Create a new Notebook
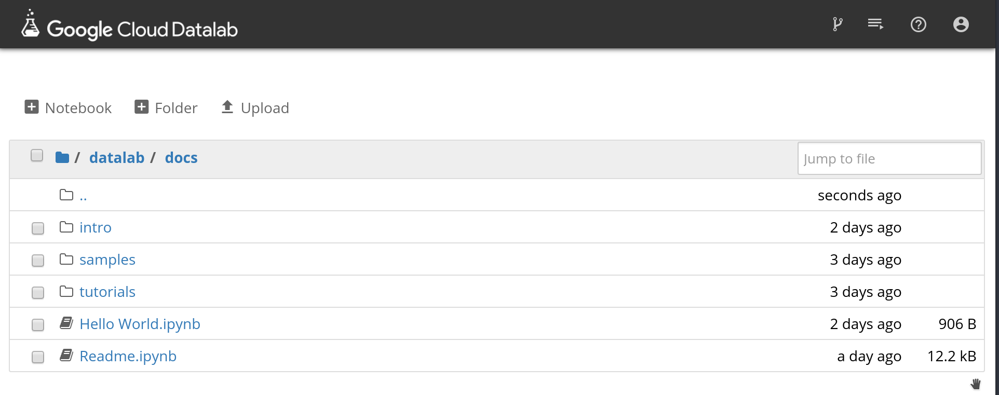999x395 pixels. (68, 107)
